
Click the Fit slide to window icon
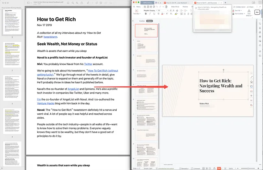click(x=225, y=168)
